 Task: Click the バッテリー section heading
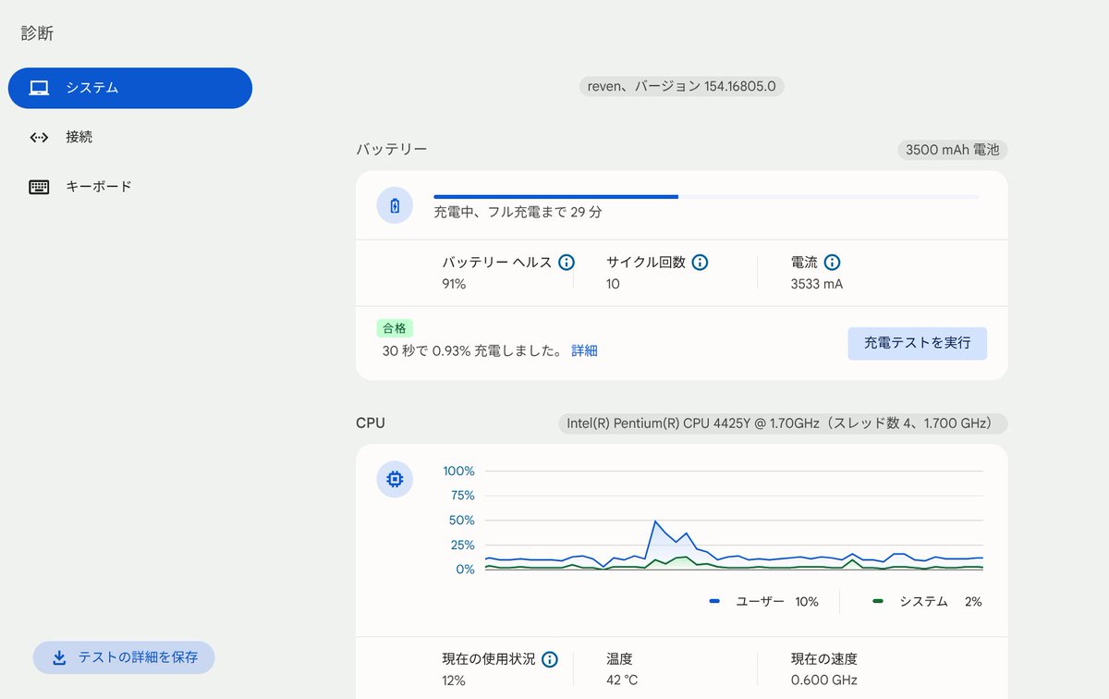coord(392,149)
